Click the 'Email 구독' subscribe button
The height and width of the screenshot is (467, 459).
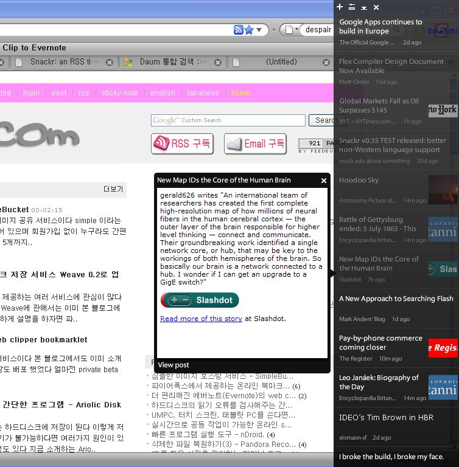[x=255, y=144]
